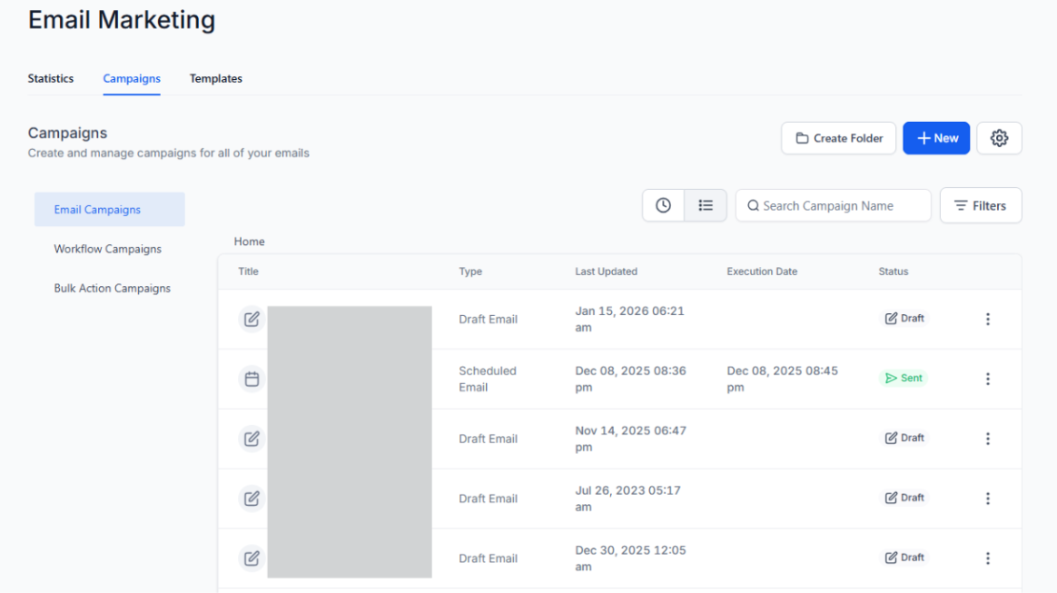Click the Create Folder button
This screenshot has width=1057, height=593.
coord(838,138)
